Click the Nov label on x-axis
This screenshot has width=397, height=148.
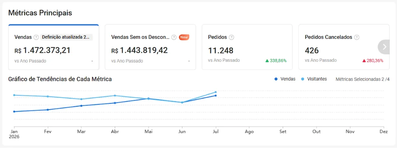coord(350,132)
